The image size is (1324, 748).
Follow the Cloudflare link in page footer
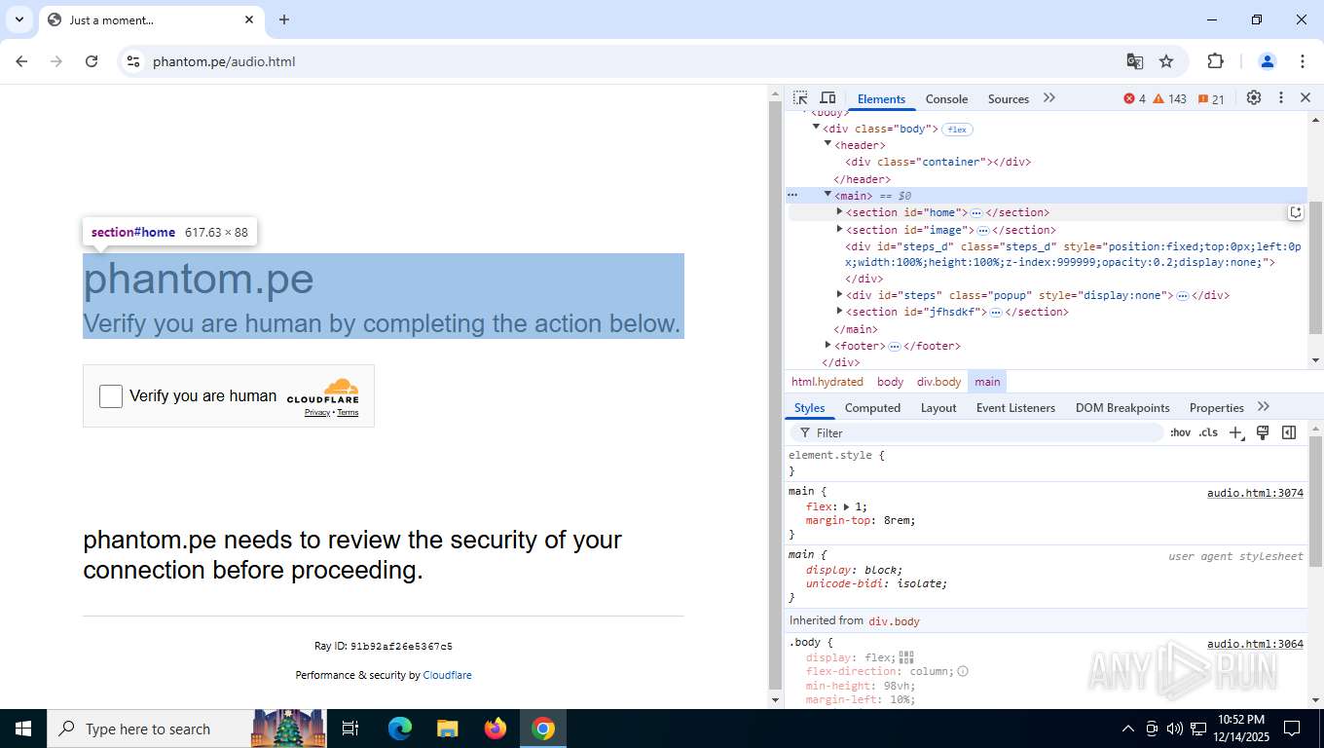click(447, 675)
